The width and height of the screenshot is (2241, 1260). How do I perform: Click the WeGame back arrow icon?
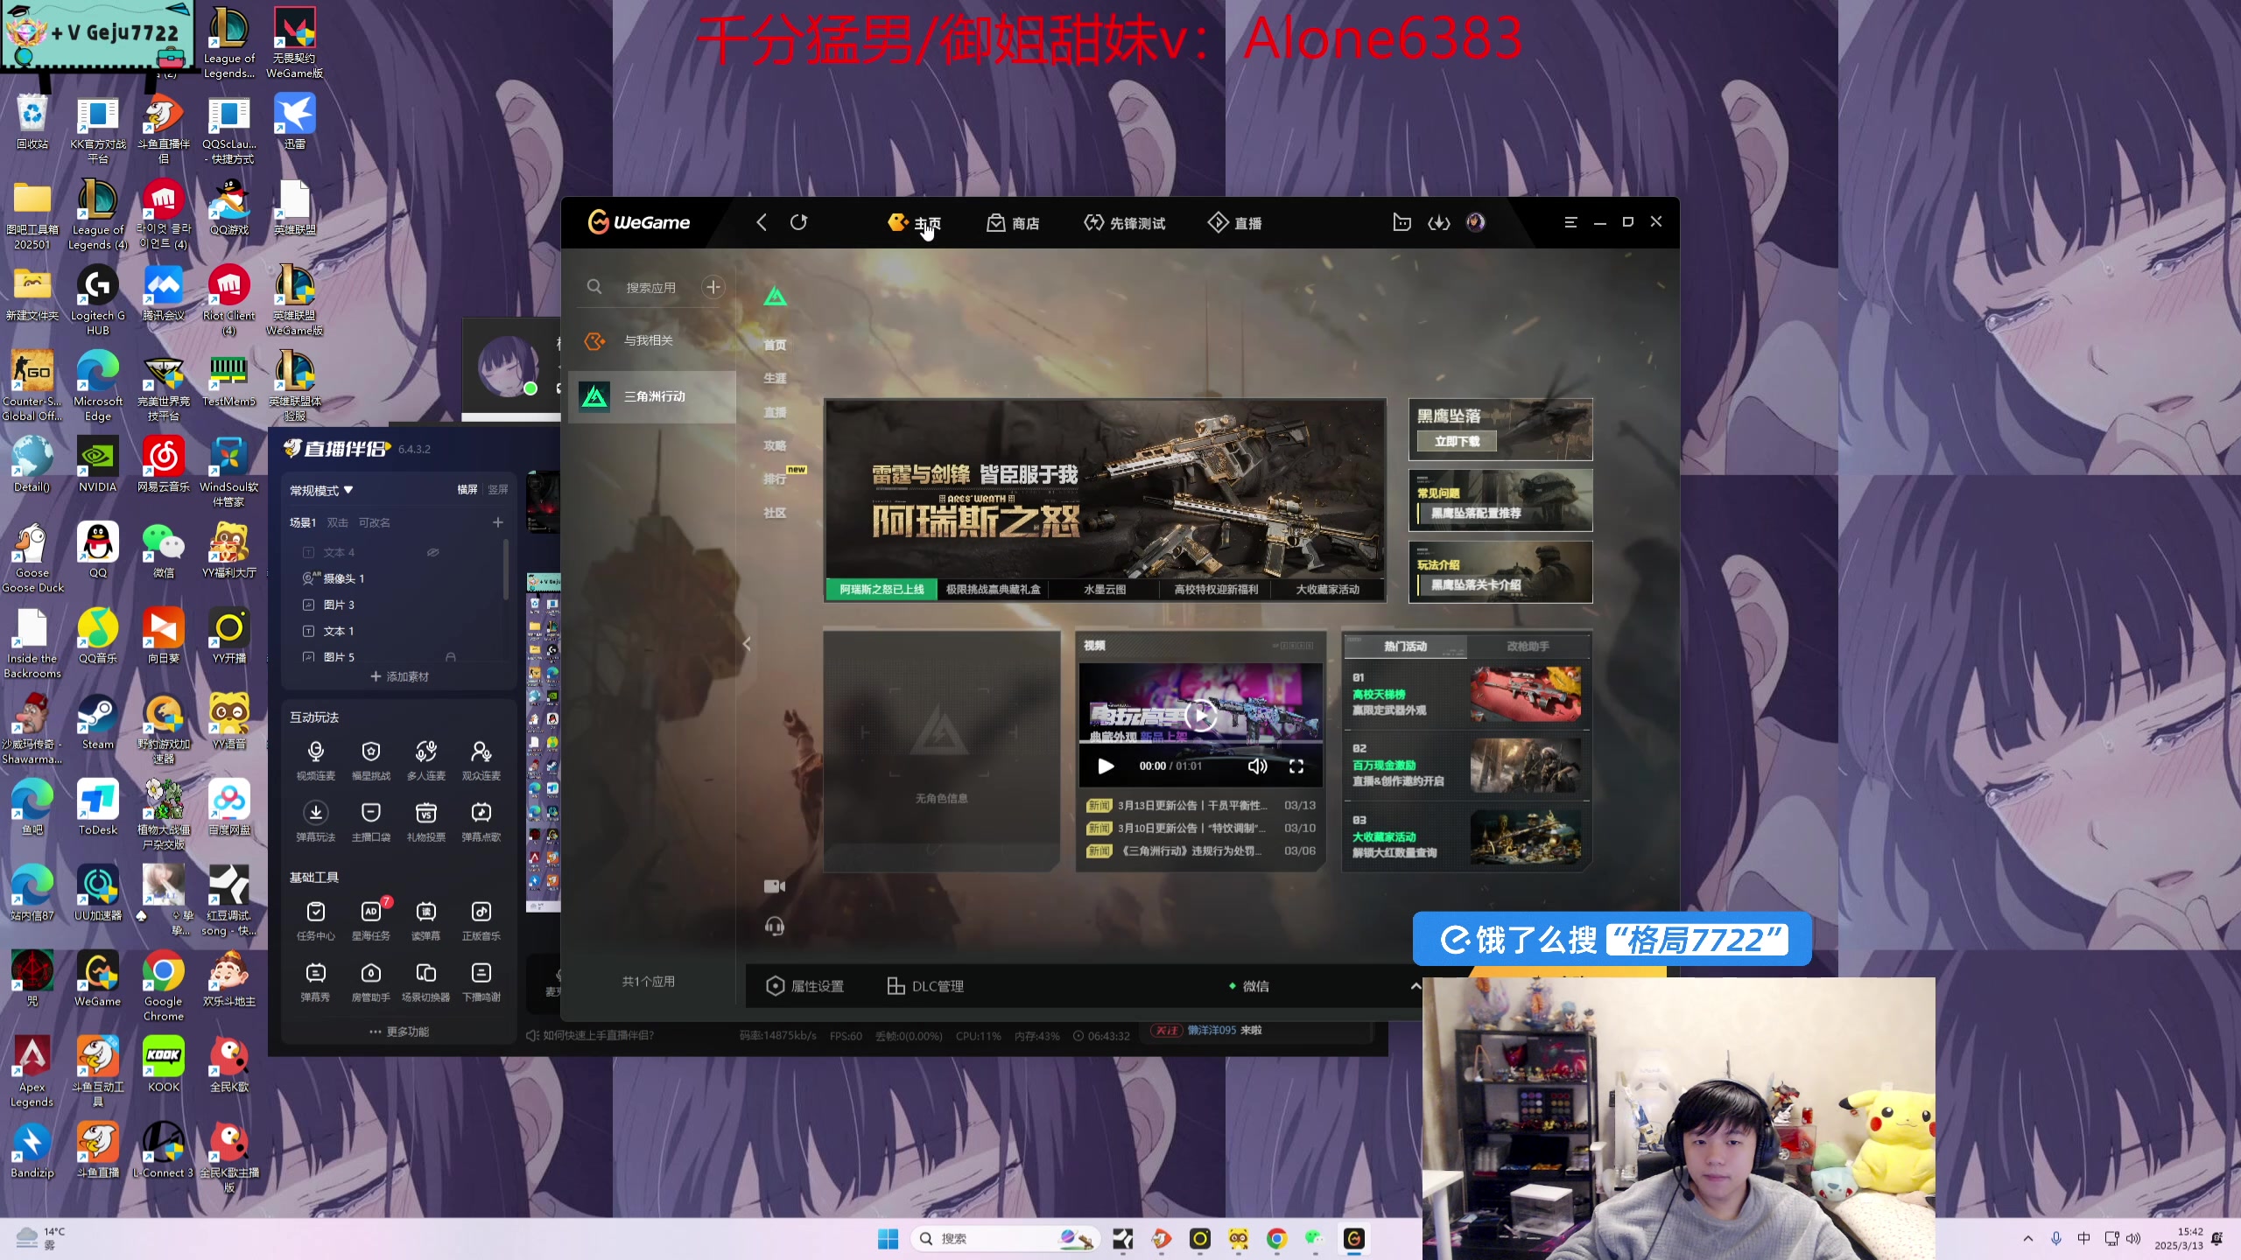coord(762,222)
